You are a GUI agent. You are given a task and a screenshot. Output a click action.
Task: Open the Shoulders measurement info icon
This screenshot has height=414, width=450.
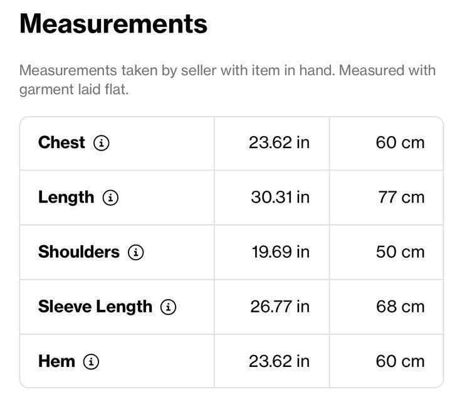[x=136, y=252]
